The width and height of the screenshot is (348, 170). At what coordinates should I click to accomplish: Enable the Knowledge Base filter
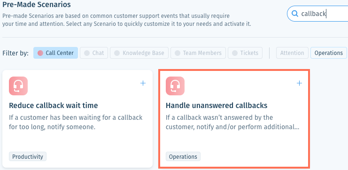click(x=139, y=53)
